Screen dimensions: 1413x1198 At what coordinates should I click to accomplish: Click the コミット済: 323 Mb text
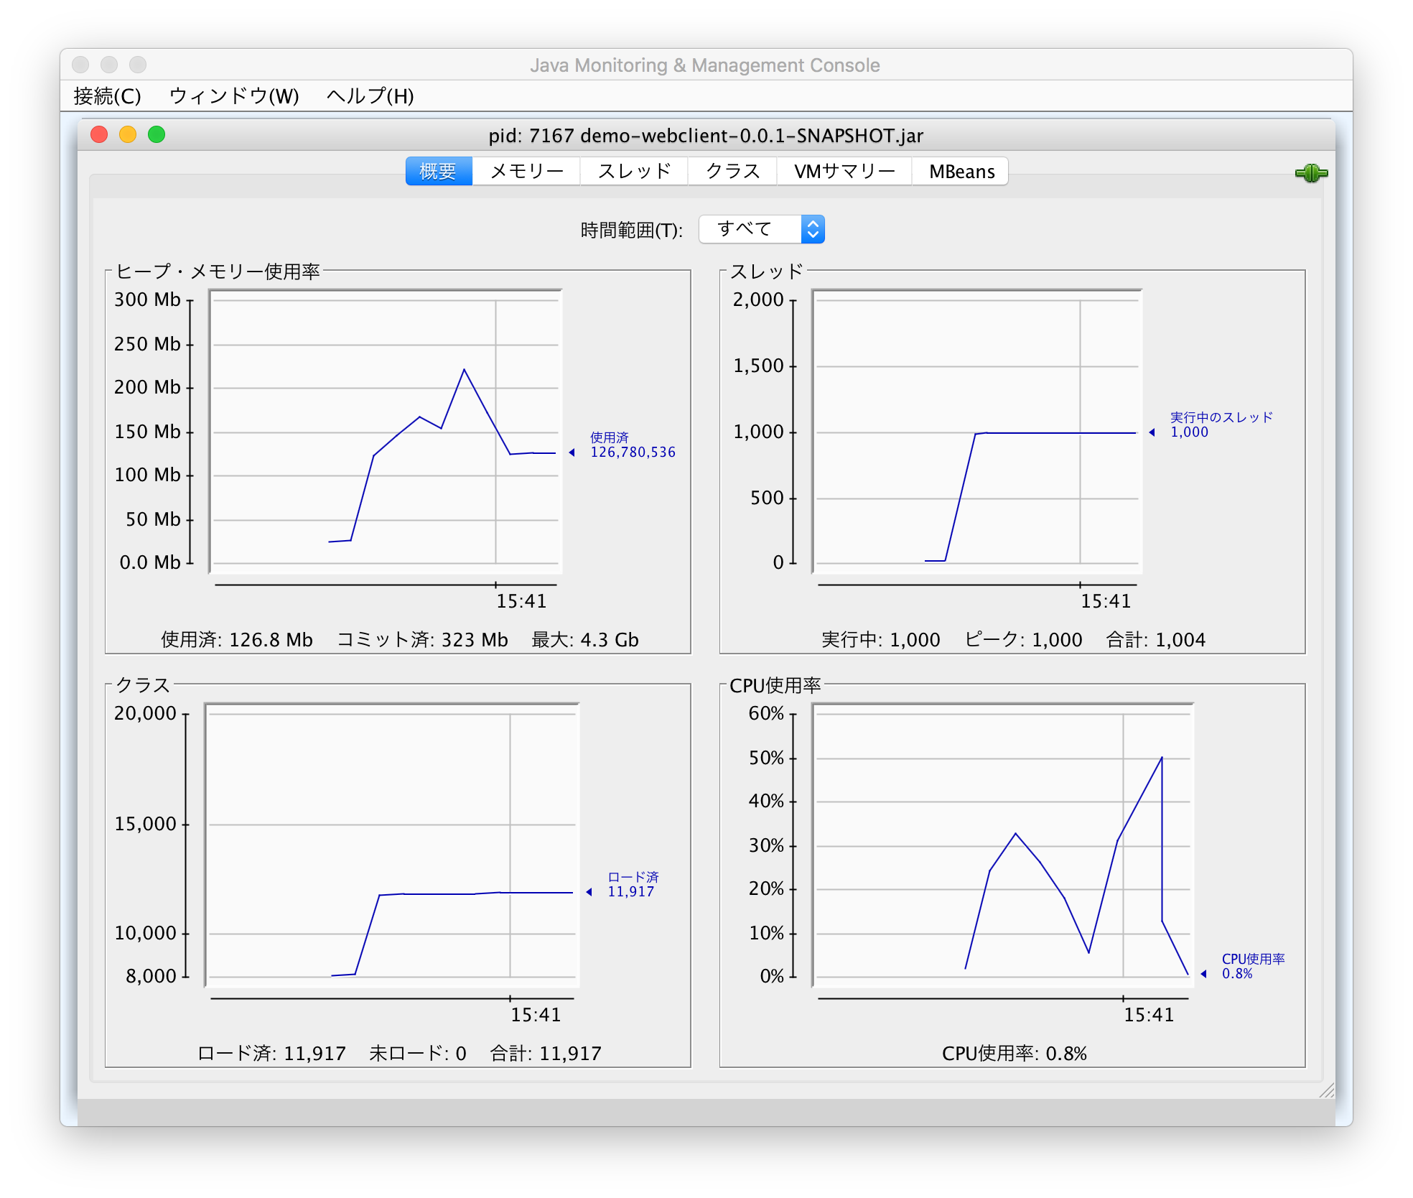(x=422, y=639)
